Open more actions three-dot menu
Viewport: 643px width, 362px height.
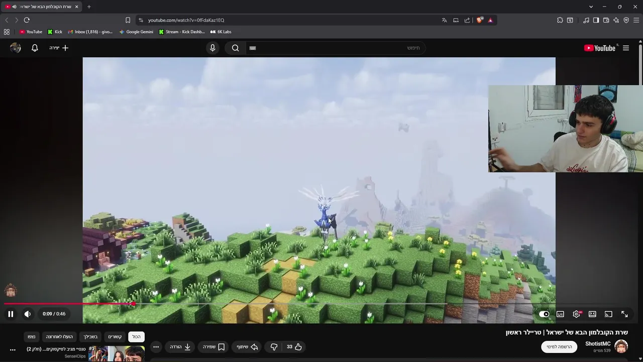(156, 347)
